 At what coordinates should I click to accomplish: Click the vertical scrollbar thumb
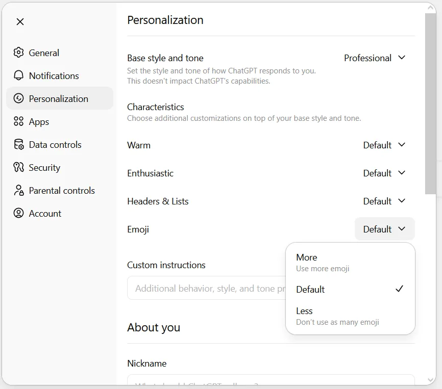pyautogui.click(x=430, y=102)
